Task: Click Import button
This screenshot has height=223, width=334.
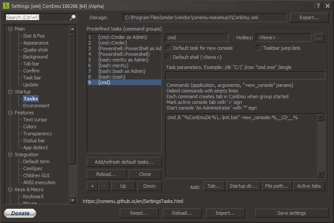Action: pos(225,213)
